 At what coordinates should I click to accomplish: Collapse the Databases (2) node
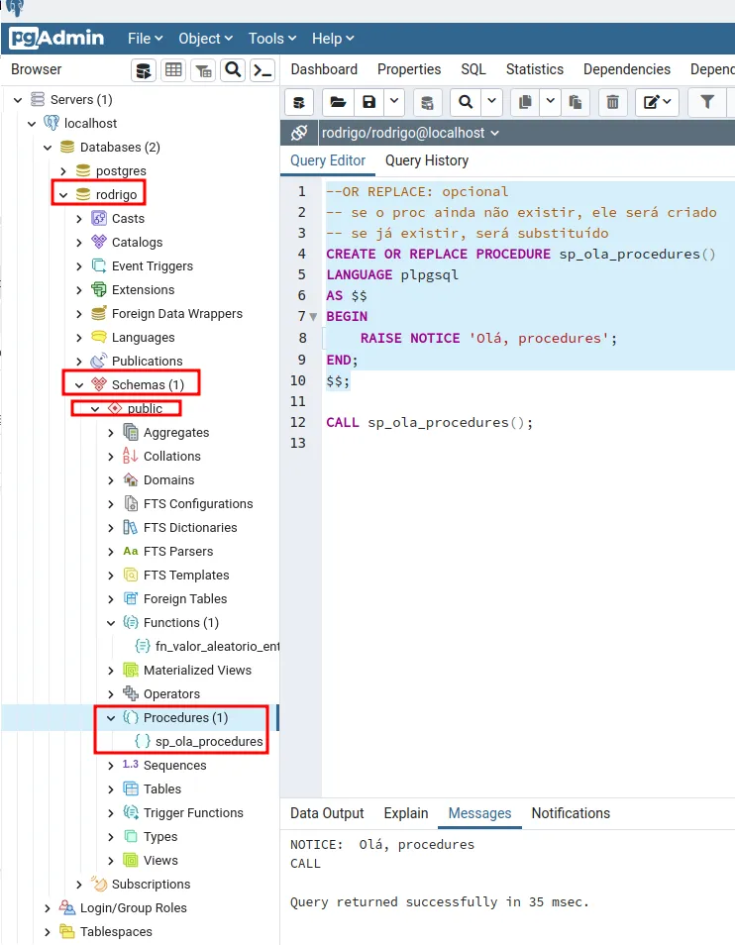[48, 147]
